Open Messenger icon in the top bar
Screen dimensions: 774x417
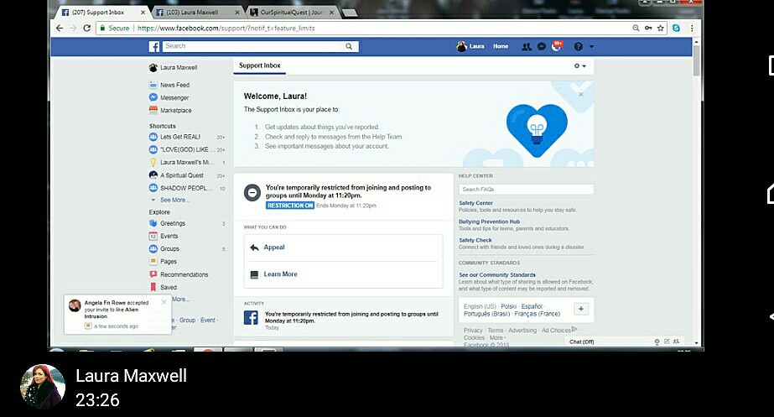(542, 47)
